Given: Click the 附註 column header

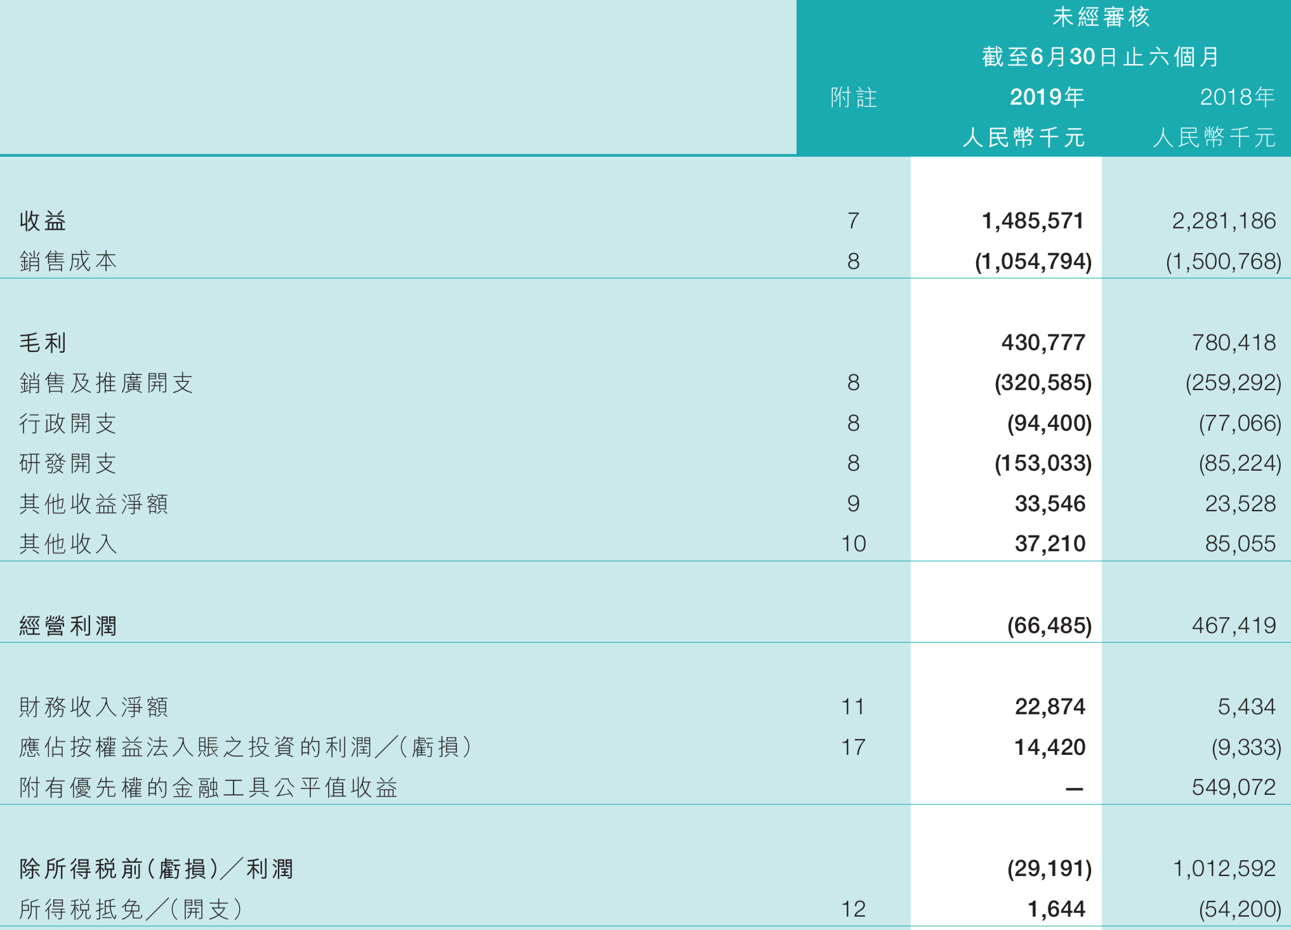Looking at the screenshot, I should [x=853, y=98].
